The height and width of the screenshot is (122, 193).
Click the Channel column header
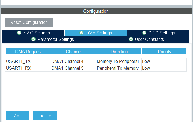click(74, 52)
